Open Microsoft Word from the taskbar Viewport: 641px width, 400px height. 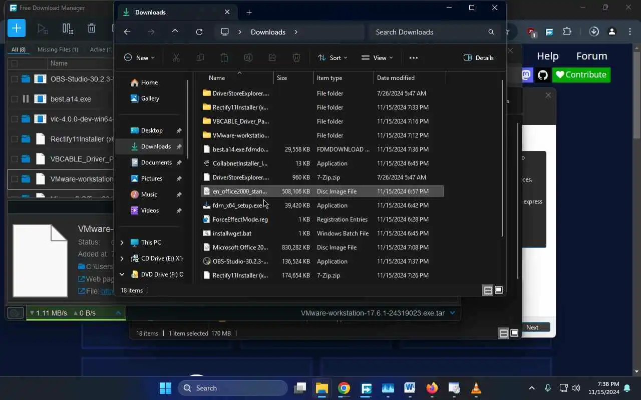[410, 388]
